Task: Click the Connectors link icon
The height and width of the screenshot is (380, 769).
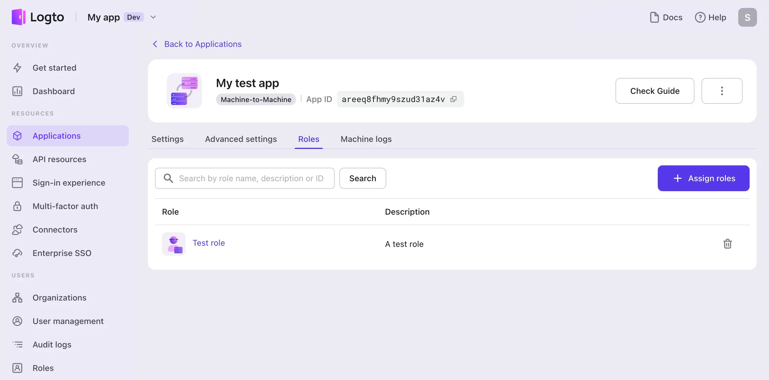Action: [x=17, y=230]
